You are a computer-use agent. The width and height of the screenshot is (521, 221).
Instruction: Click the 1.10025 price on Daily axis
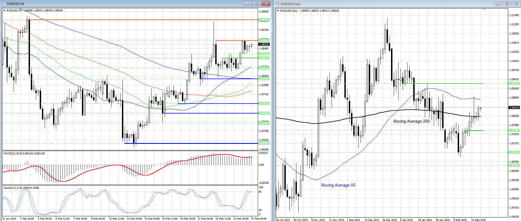coord(514,61)
